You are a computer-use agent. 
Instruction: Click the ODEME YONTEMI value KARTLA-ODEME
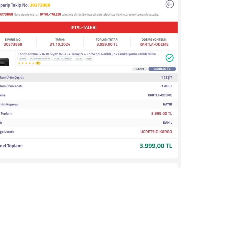(154, 44)
